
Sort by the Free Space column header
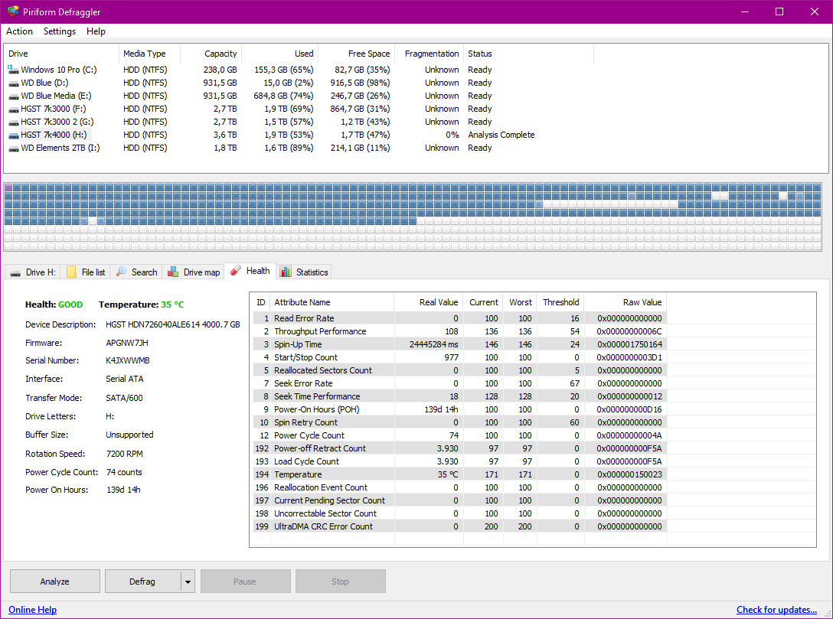click(357, 54)
